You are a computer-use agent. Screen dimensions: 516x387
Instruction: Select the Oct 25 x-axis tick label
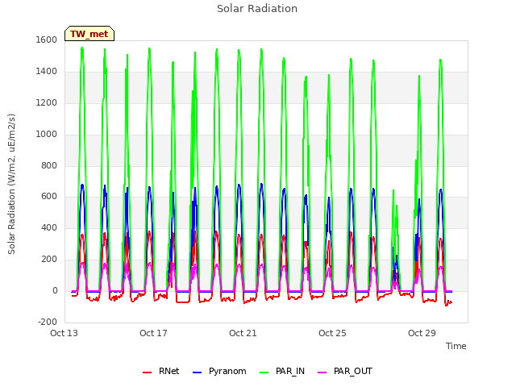(332, 333)
